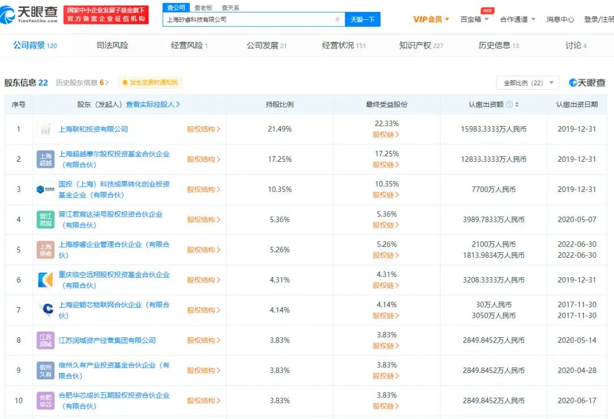Select the 司法风险 tab
The width and height of the screenshot is (614, 419).
(113, 45)
